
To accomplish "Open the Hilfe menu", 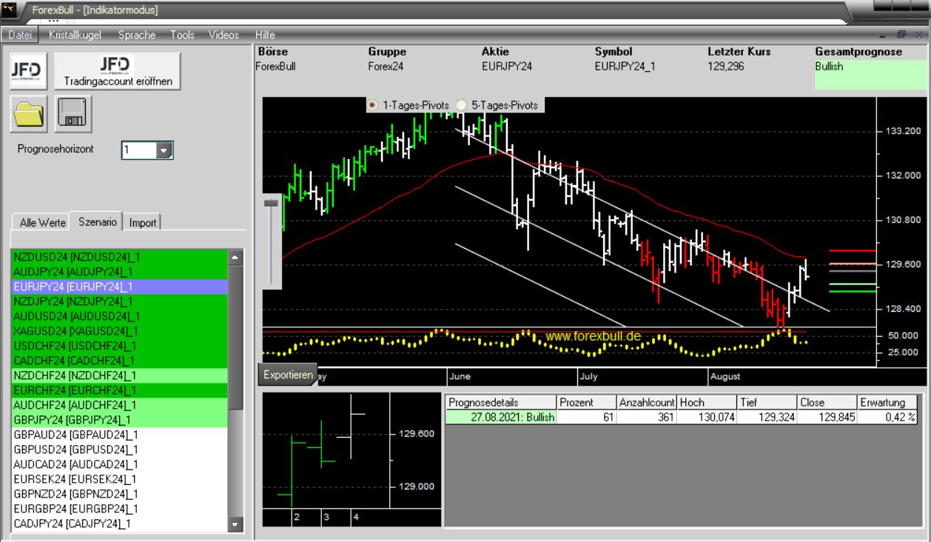I will click(x=265, y=35).
